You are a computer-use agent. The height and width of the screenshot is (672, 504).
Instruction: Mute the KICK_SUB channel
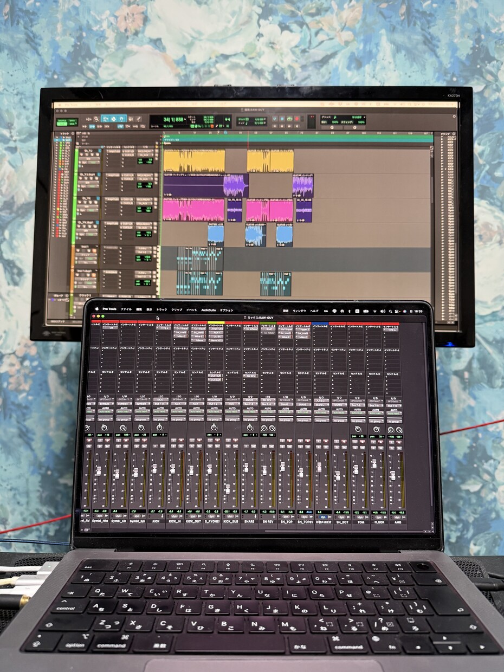(235, 445)
